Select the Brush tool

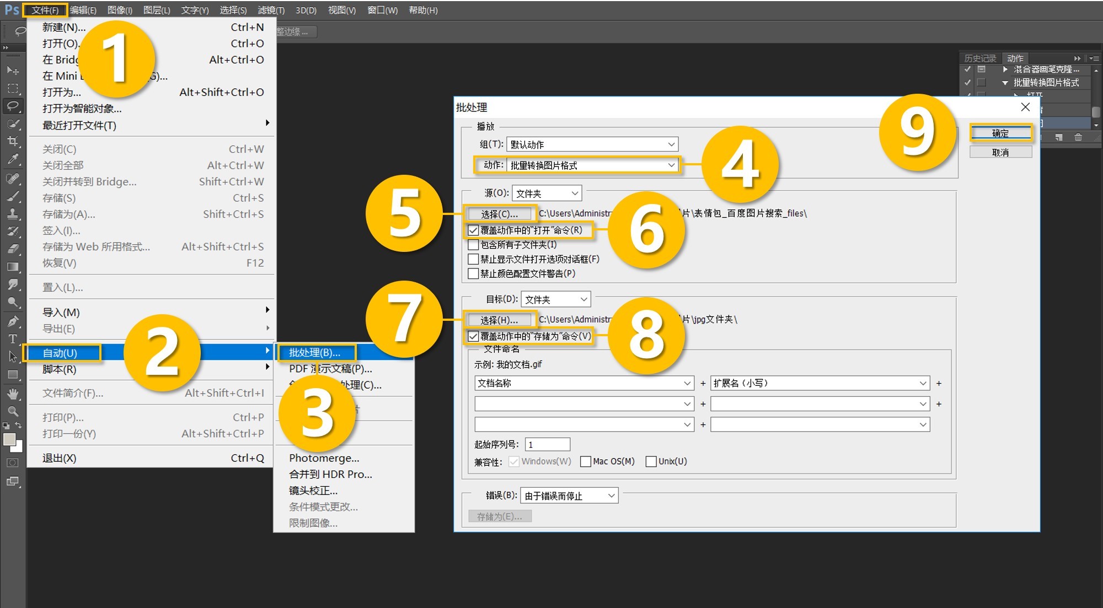point(13,196)
